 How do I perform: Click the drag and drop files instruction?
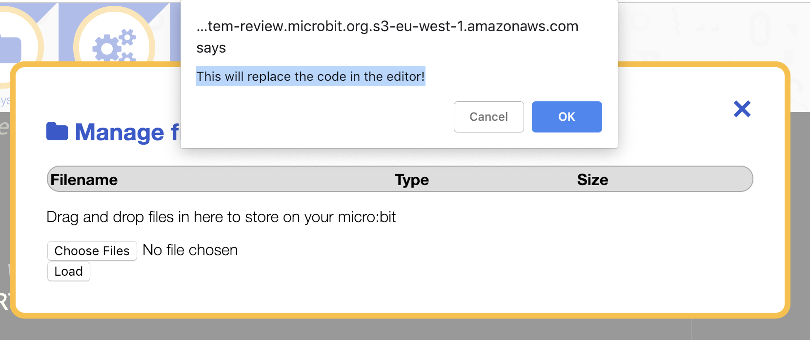pyautogui.click(x=221, y=217)
